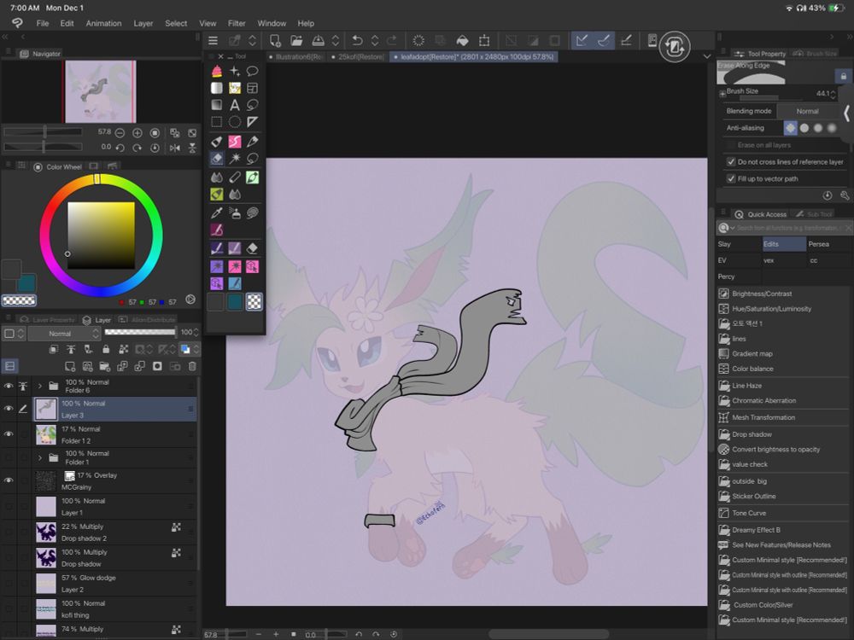Click the circular device rotation button
The image size is (854, 640).
[675, 47]
